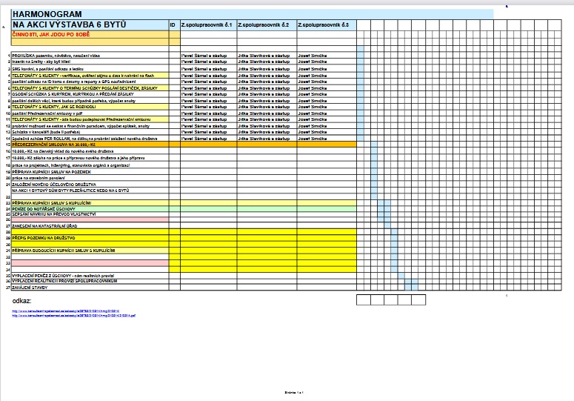Click row 2 'Inzerát na Sreality' activity
The width and height of the screenshot is (574, 401).
click(90, 62)
